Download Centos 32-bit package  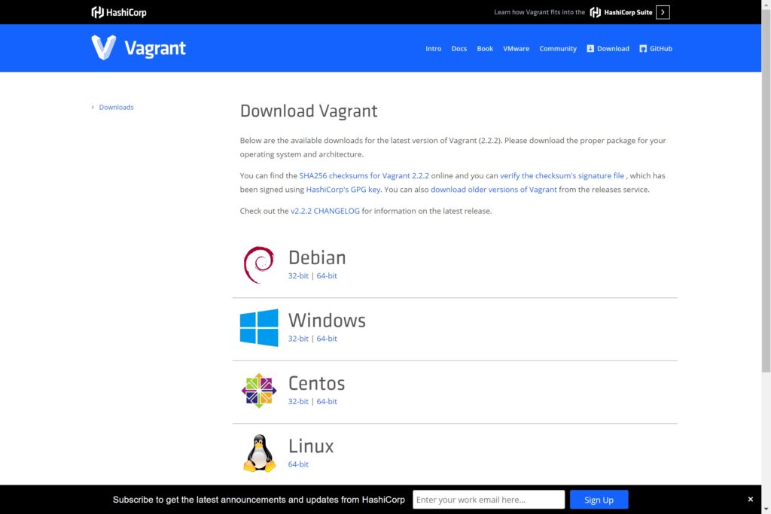298,401
